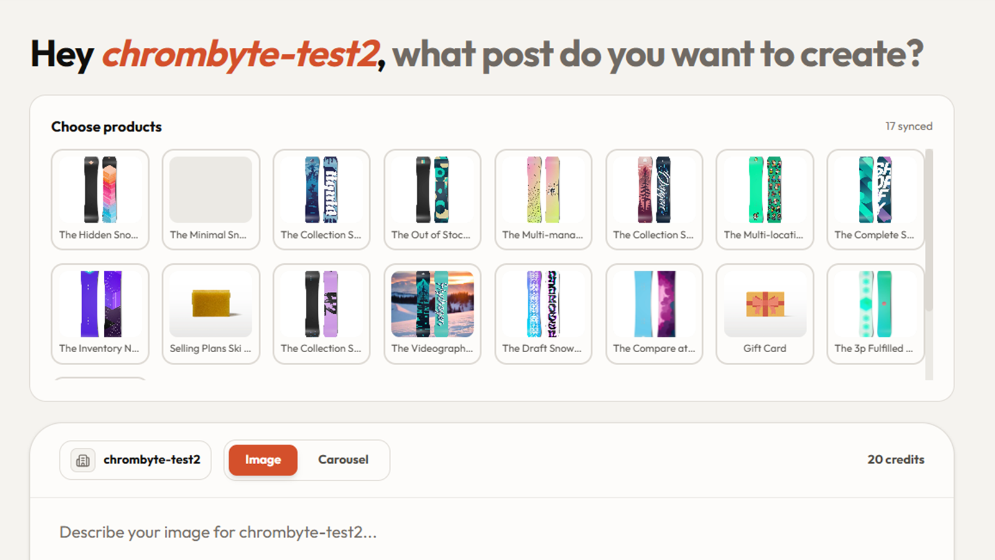
Task: Focus the Describe your image text field
Action: [x=491, y=532]
